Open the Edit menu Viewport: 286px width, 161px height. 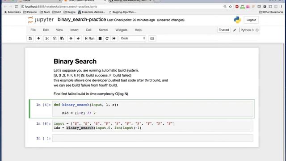click(46, 30)
